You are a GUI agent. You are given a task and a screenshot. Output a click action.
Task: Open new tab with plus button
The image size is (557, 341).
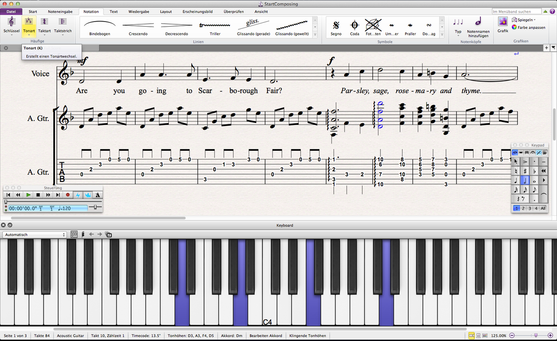(x=546, y=48)
